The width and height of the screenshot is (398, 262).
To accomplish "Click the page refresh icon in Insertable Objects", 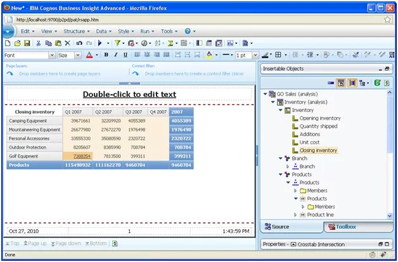I will point(387,83).
